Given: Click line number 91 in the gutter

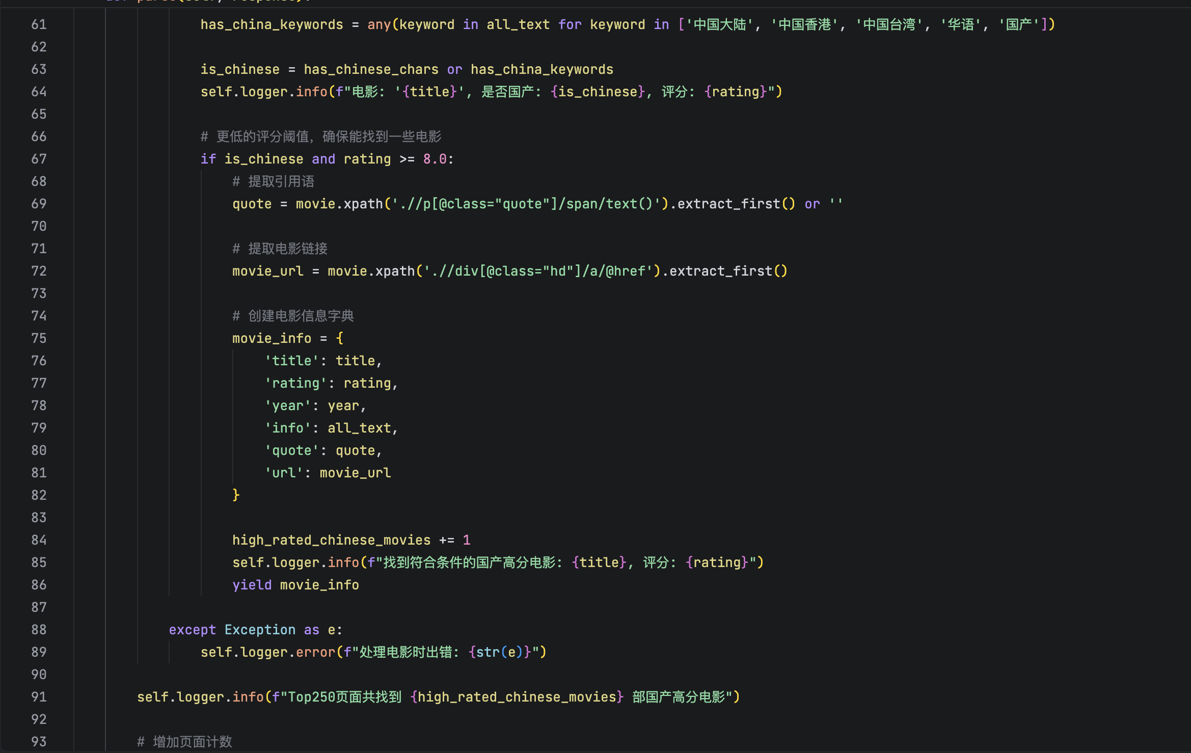Looking at the screenshot, I should pyautogui.click(x=39, y=697).
